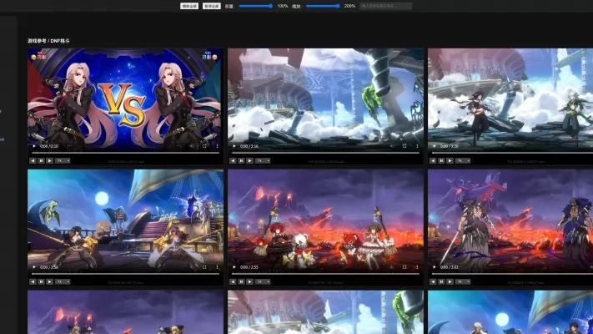Open more options on the 3:16 video

pos(417,146)
